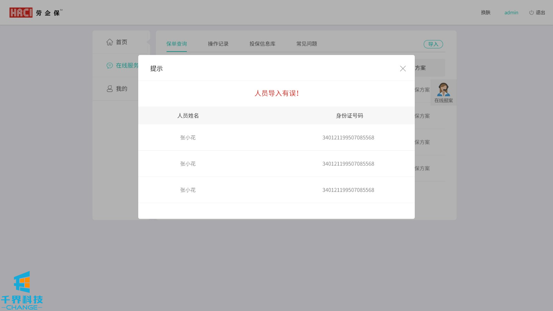Click the user profile icon beside 我的
553x311 pixels.
[x=110, y=89]
